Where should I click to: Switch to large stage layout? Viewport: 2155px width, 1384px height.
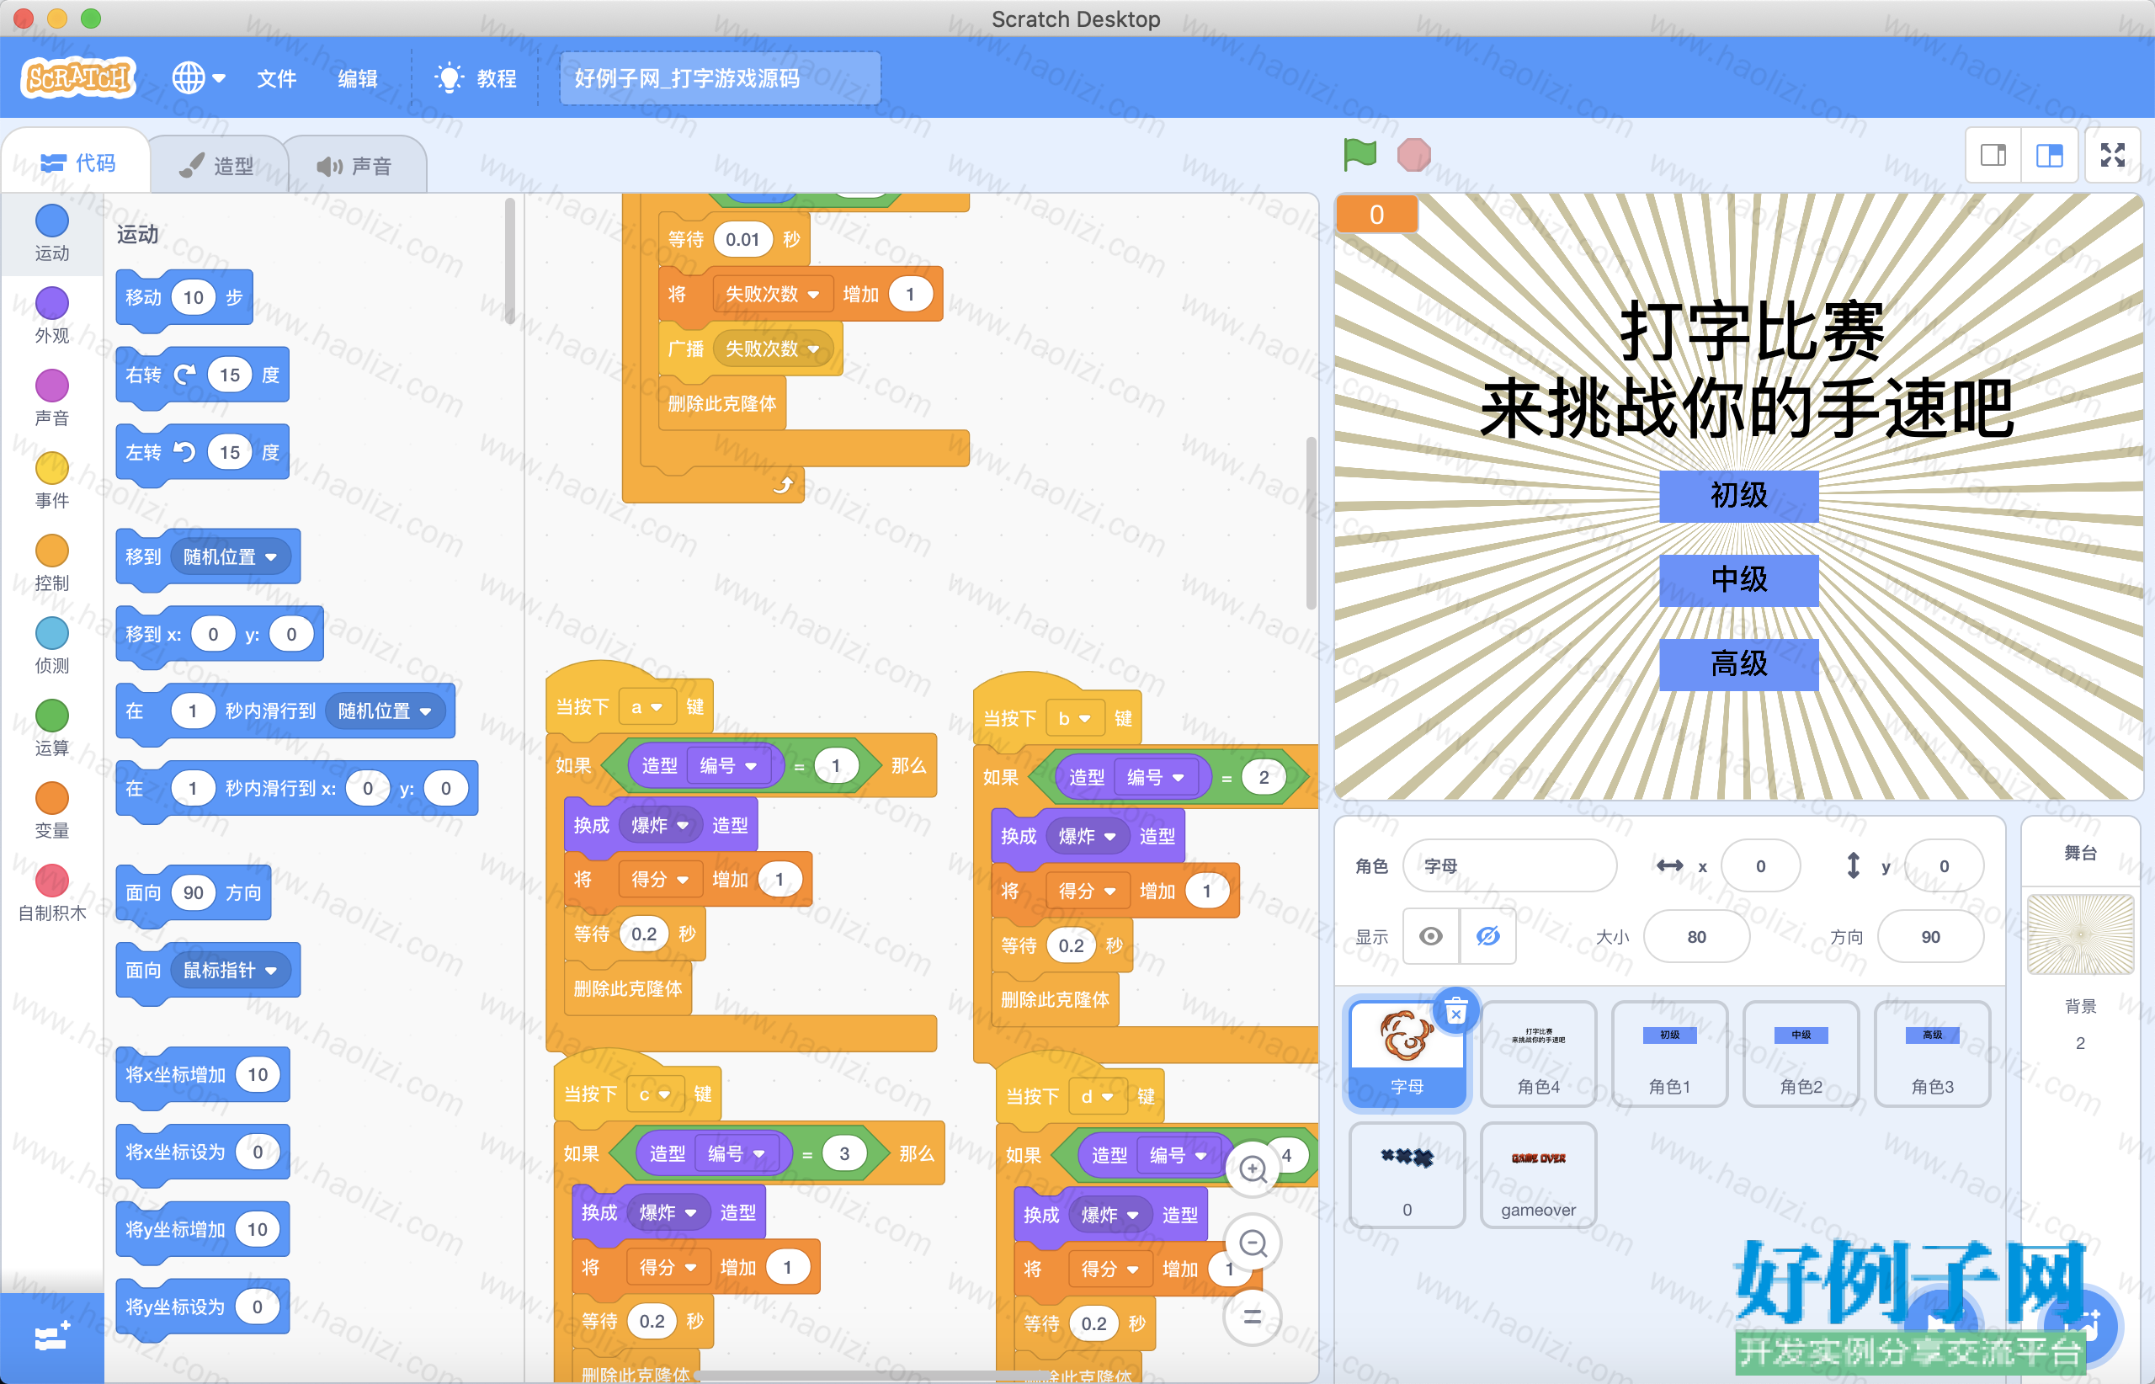tap(2050, 156)
